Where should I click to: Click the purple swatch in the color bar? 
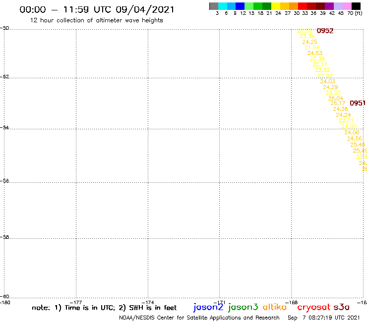point(329,6)
